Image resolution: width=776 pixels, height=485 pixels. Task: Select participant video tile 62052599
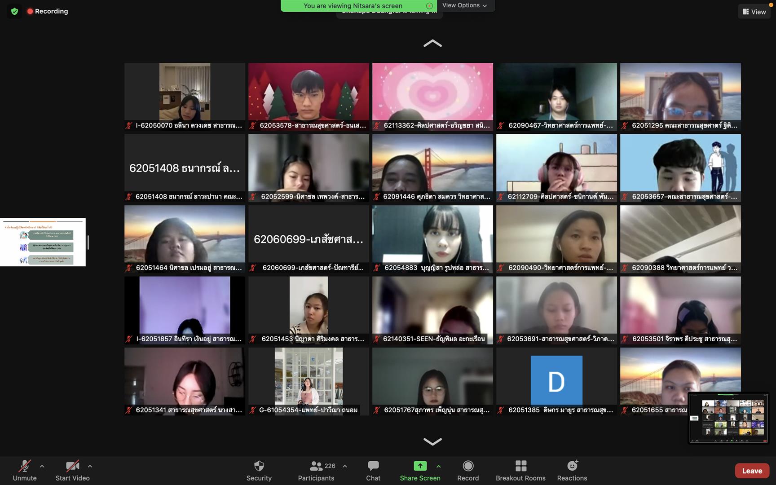[309, 168]
